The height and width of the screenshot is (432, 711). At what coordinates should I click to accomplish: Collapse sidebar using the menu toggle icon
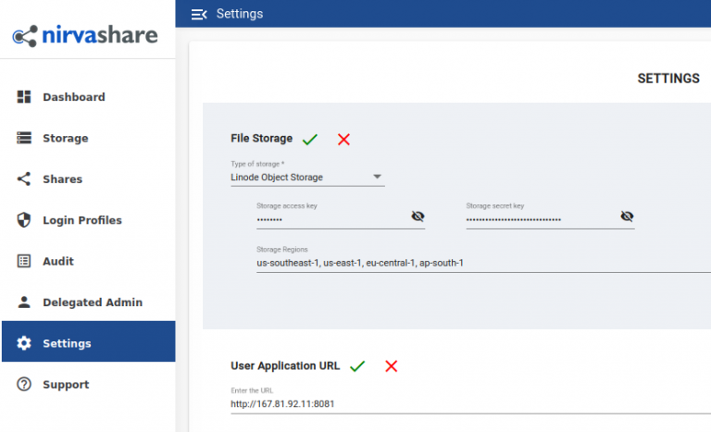(199, 15)
